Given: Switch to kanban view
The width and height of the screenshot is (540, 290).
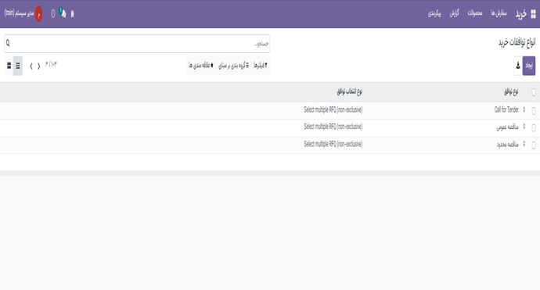Looking at the screenshot, I should click(9, 66).
